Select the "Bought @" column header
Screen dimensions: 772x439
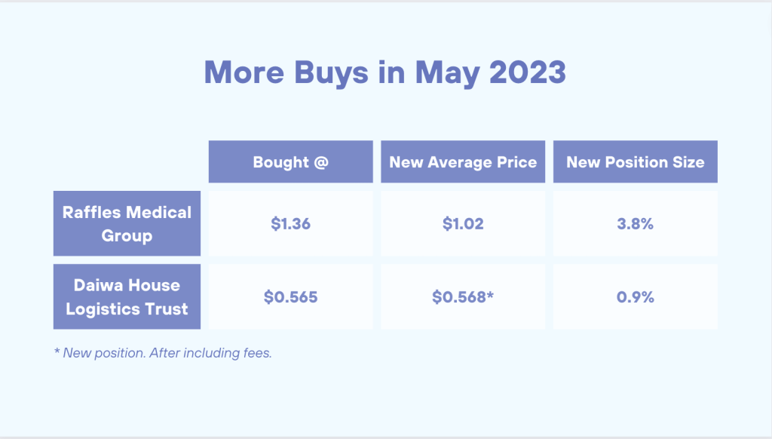coord(290,162)
